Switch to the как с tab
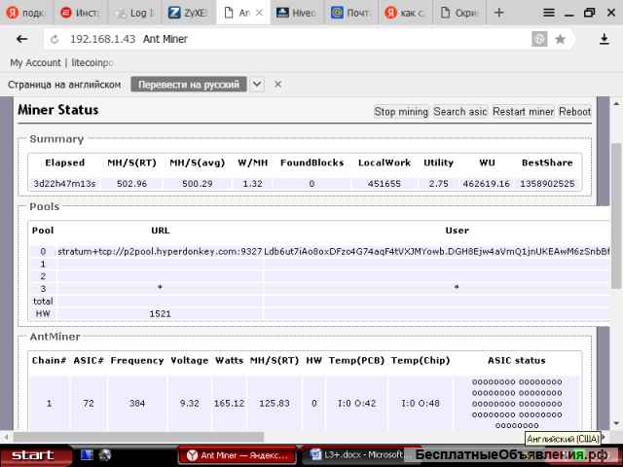This screenshot has height=467, width=623. point(405,13)
